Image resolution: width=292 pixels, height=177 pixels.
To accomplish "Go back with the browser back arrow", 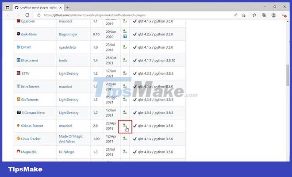I will click(8, 15).
